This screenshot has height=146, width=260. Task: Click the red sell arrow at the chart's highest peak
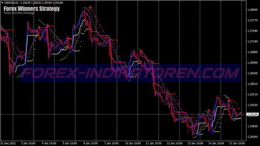(90, 7)
